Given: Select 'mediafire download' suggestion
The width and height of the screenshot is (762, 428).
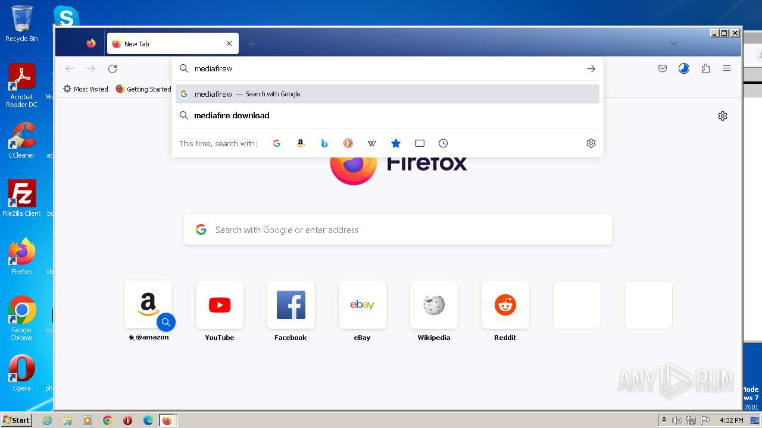Looking at the screenshot, I should point(388,115).
